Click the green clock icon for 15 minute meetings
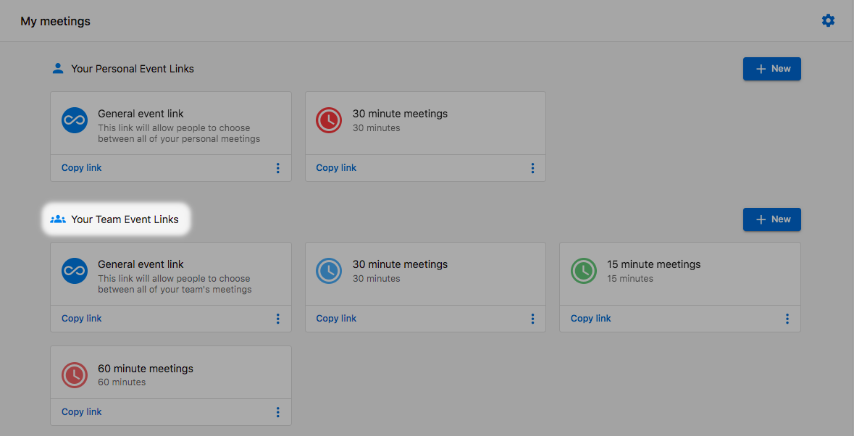Image resolution: width=854 pixels, height=436 pixels. click(x=583, y=271)
